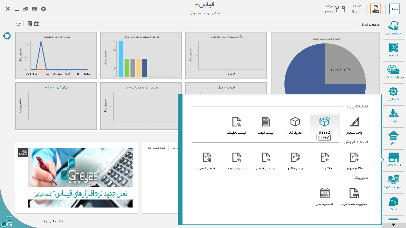
Task: Click the اطلاعات پایه section header
Action: click(x=358, y=106)
